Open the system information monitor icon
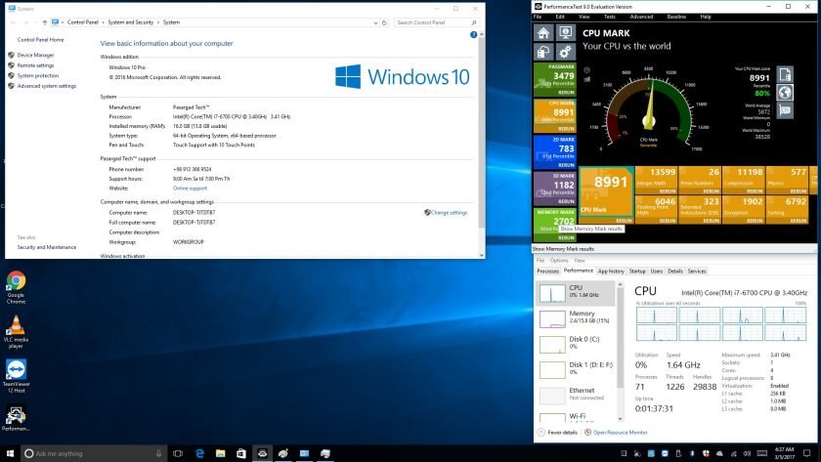This screenshot has height=462, width=821. tap(565, 32)
